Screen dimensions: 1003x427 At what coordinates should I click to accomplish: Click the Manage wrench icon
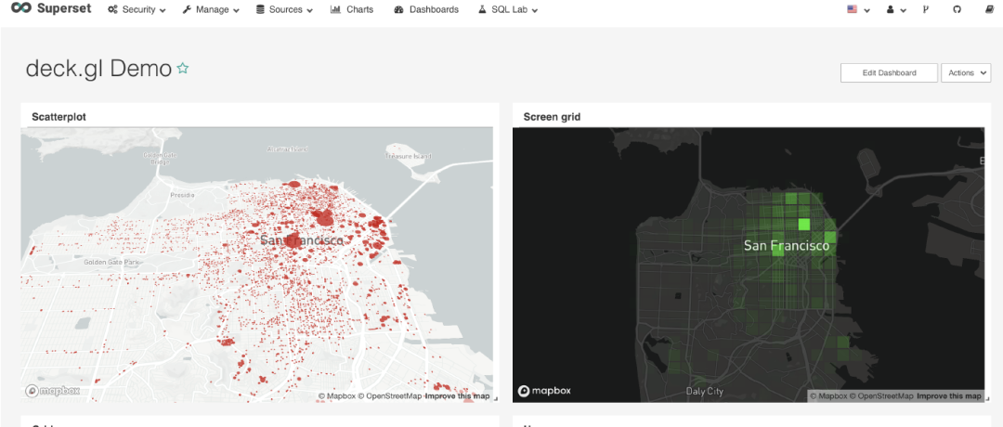187,9
